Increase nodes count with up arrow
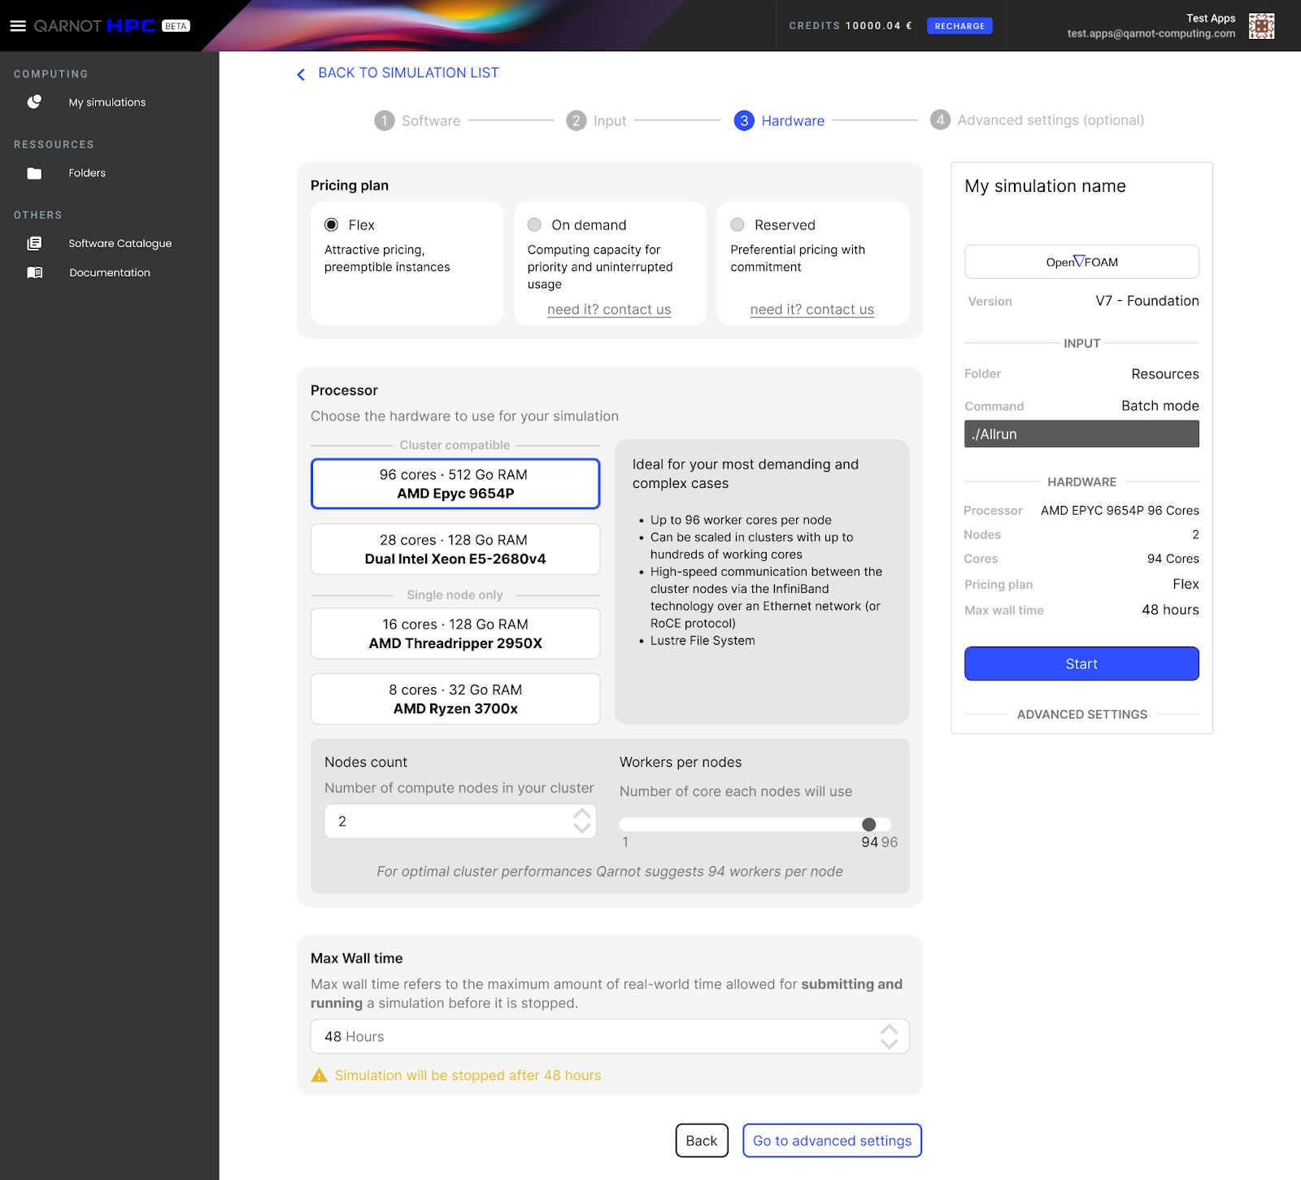 581,814
